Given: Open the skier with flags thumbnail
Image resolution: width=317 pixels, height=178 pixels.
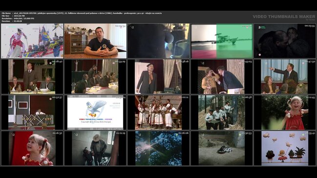Looking at the screenshot, I should pyautogui.click(x=32, y=41).
